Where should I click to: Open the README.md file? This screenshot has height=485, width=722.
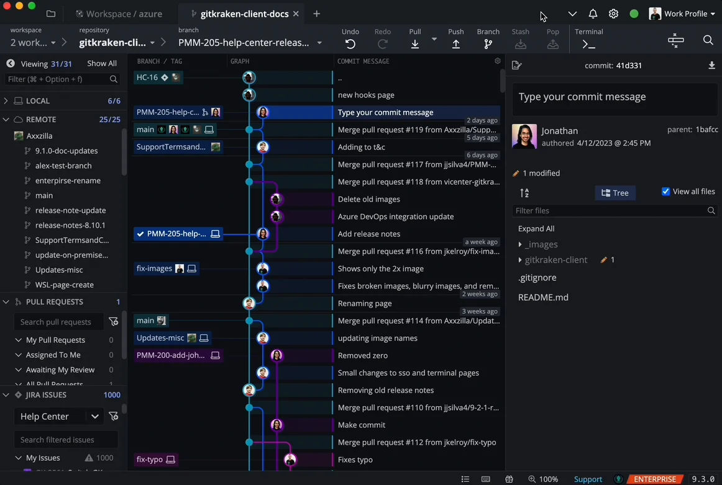click(x=543, y=298)
